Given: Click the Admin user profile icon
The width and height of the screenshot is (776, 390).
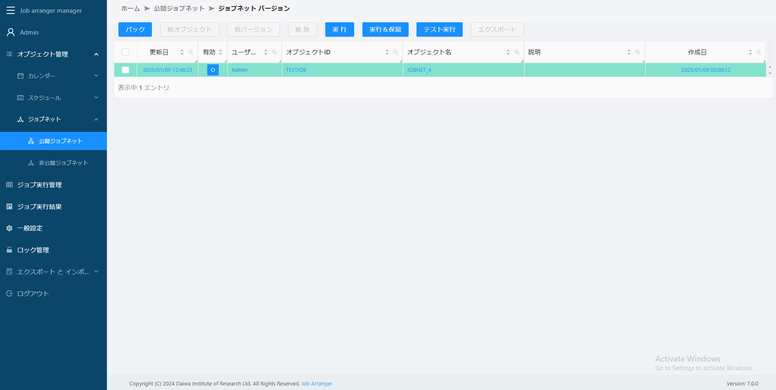Looking at the screenshot, I should 11,32.
